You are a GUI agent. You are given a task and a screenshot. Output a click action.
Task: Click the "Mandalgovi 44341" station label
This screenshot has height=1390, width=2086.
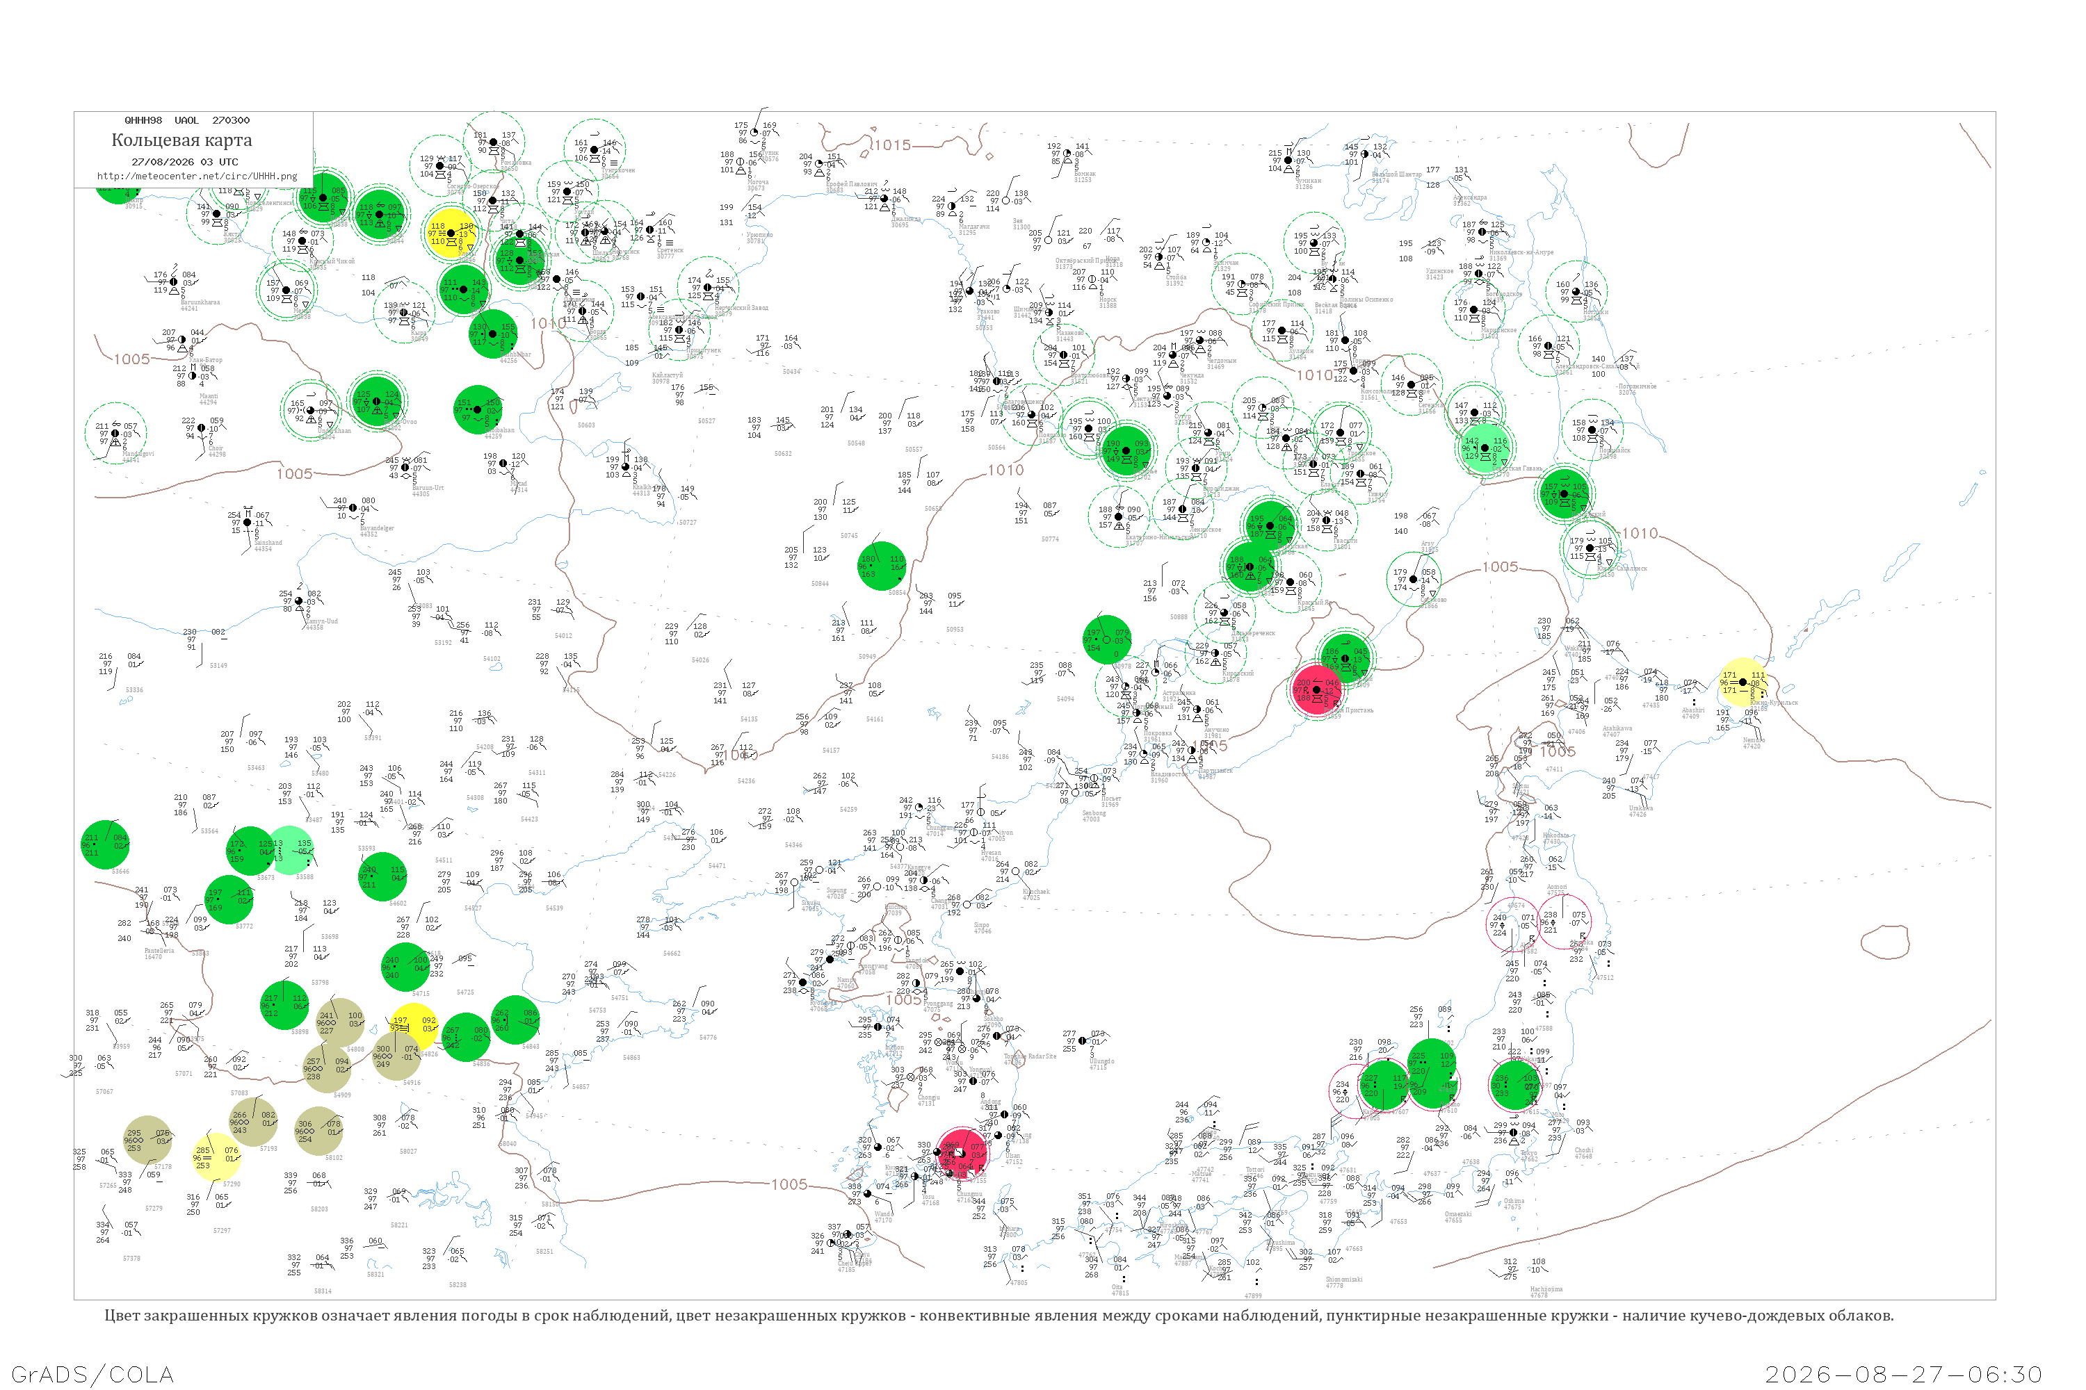138,457
